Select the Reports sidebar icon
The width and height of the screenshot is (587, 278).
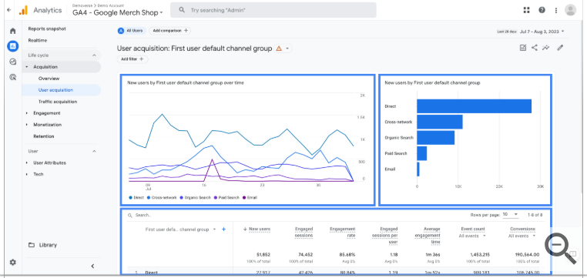[x=13, y=46]
